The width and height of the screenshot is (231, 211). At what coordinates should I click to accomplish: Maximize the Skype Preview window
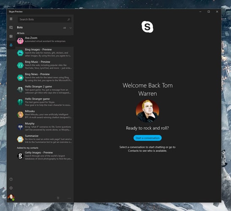pyautogui.click(x=209, y=12)
